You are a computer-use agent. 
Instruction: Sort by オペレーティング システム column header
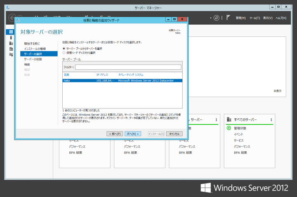[x=131, y=75]
